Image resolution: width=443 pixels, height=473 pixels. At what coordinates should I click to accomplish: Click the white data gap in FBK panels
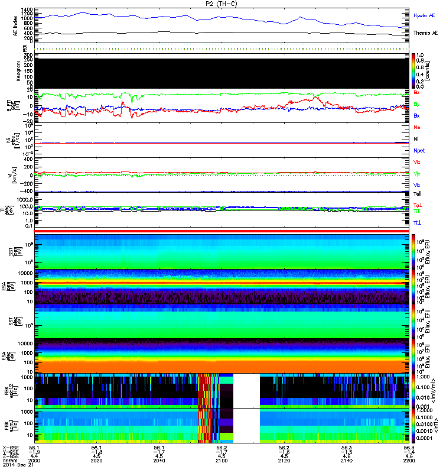point(247,408)
